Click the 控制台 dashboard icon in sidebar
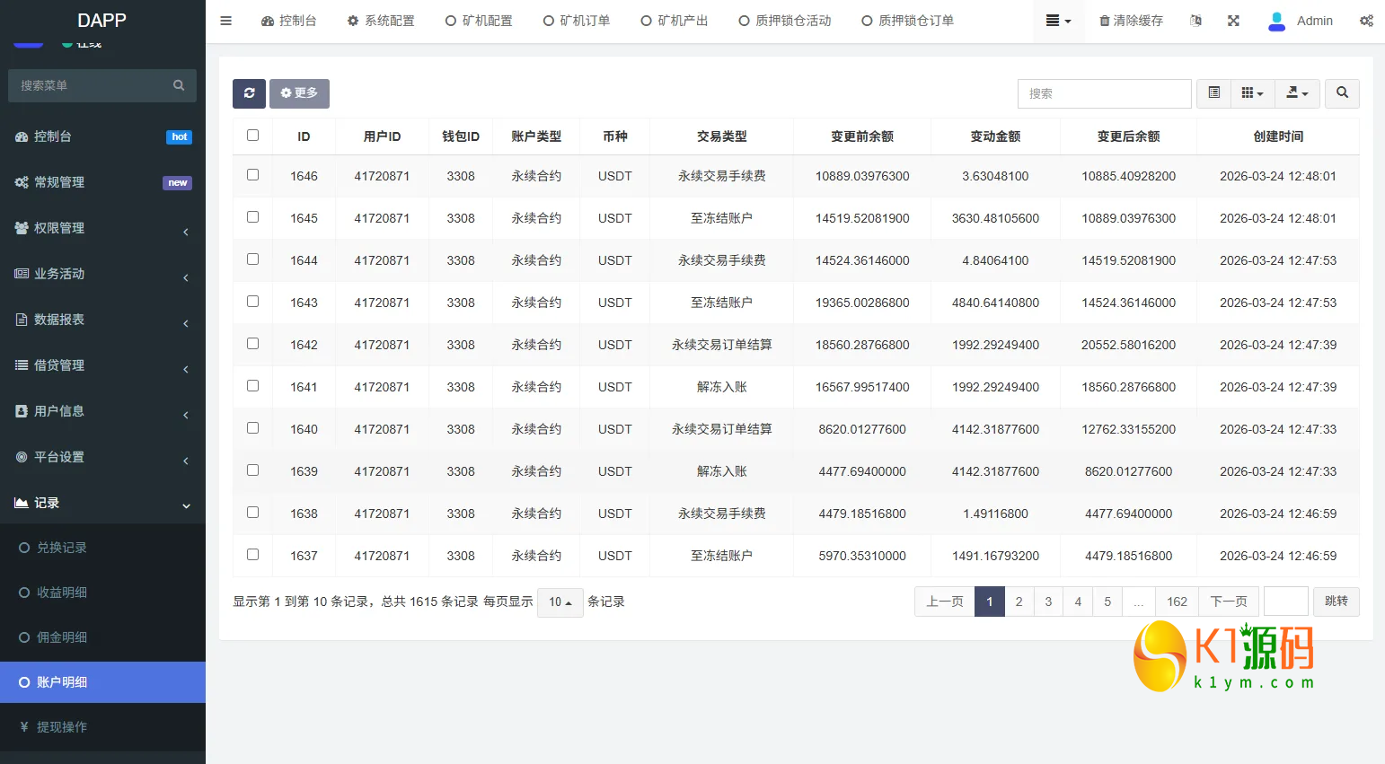The width and height of the screenshot is (1385, 764). pyautogui.click(x=22, y=136)
